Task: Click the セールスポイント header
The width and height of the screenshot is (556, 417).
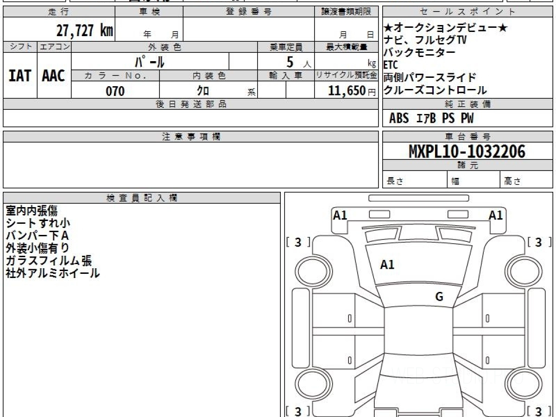Action: point(468,12)
